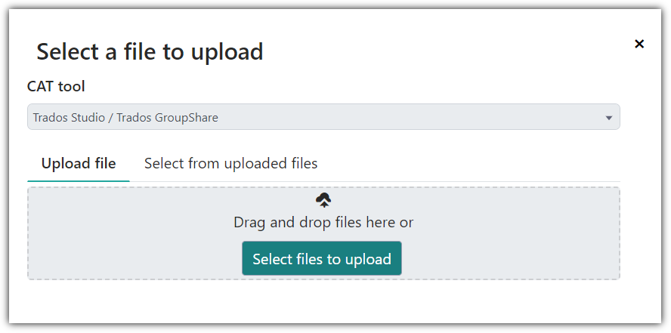Click the CAT tool field label
This screenshot has width=671, height=333.
[x=56, y=86]
